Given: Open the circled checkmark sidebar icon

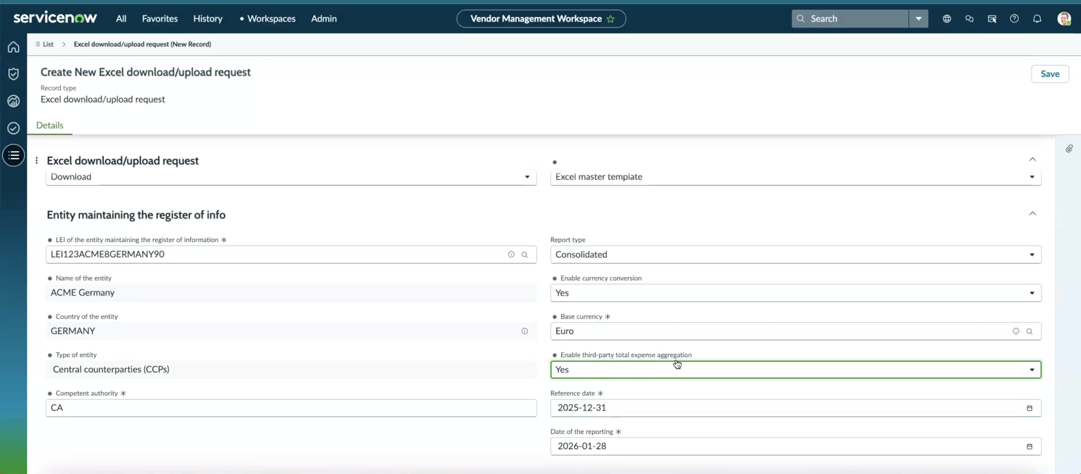Looking at the screenshot, I should point(13,128).
